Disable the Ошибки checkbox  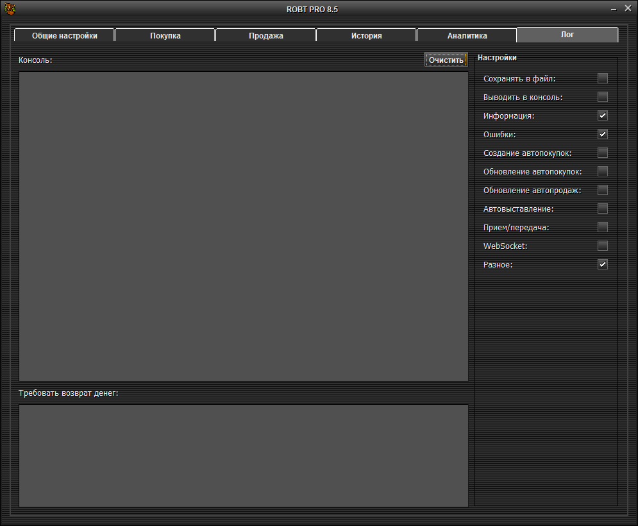point(603,135)
